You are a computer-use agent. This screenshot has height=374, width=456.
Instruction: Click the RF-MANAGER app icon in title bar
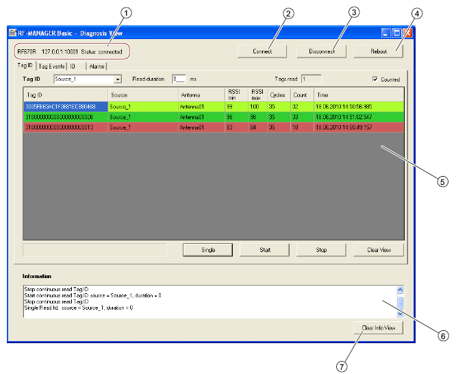coord(12,33)
